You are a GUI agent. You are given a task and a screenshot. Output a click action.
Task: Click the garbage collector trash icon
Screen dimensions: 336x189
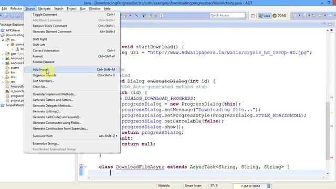(x=268, y=186)
